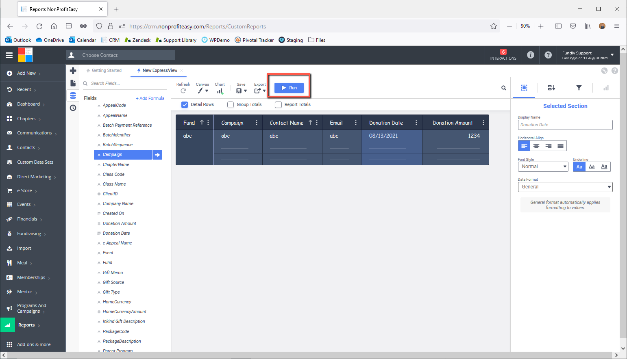Add Campaign field with the arrow button
The width and height of the screenshot is (627, 359).
157,155
